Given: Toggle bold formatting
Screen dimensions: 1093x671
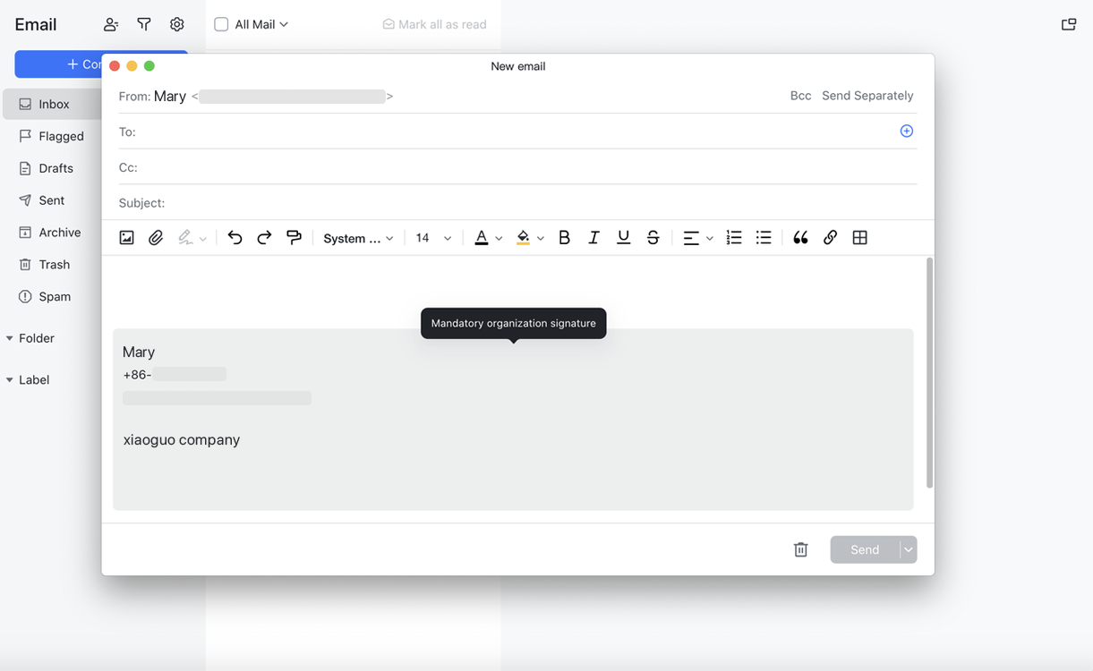Looking at the screenshot, I should point(564,237).
